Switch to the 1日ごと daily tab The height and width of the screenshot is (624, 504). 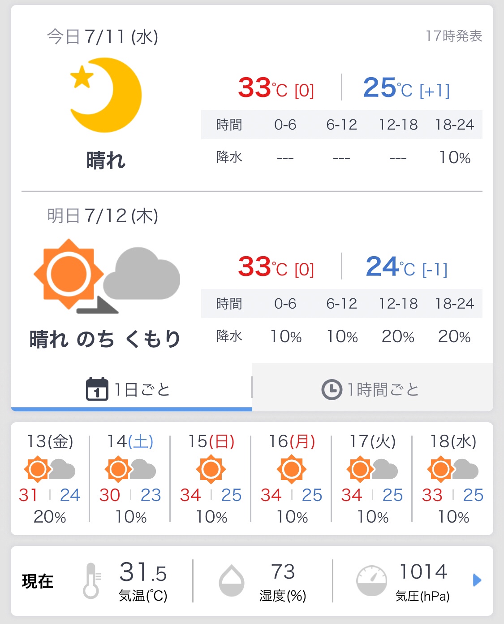click(x=129, y=389)
